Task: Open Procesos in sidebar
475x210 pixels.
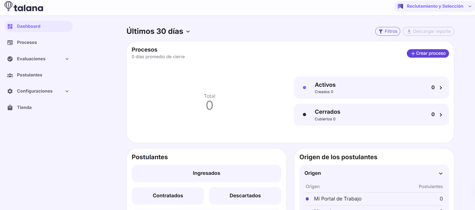Action: (38, 43)
